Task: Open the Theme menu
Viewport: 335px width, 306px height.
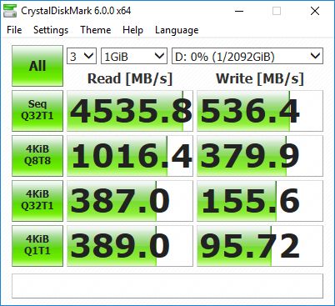Action: (x=96, y=30)
